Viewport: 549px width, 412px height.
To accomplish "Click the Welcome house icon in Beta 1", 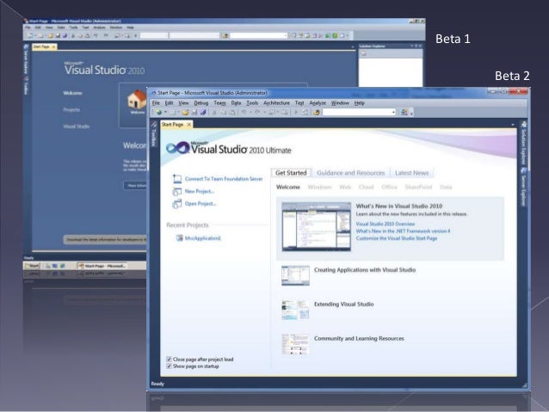I will click(x=137, y=99).
